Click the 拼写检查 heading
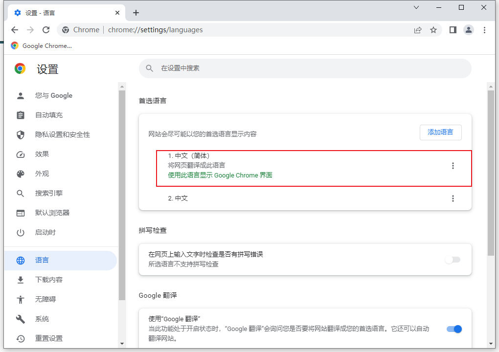Screen dimensions: 499x352 pyautogui.click(x=153, y=231)
